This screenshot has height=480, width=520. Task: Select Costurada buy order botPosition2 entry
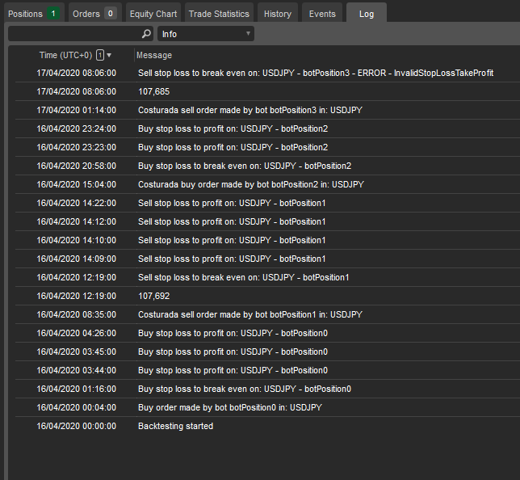267,184
